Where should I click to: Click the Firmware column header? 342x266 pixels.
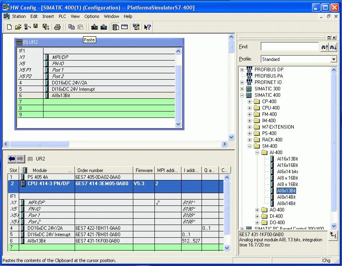144,170
